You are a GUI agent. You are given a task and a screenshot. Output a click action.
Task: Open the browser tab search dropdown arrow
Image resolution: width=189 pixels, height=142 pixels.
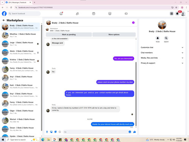tap(2, 2)
